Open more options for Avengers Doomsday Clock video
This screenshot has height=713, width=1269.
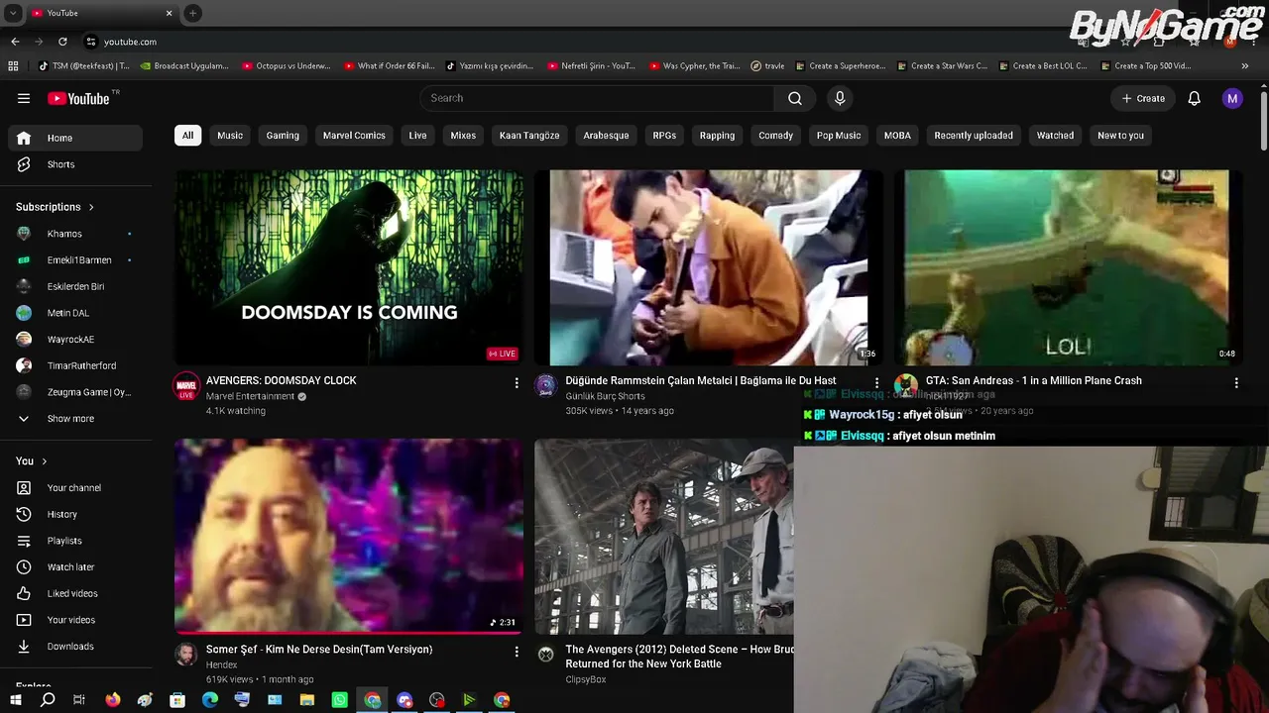click(x=517, y=382)
